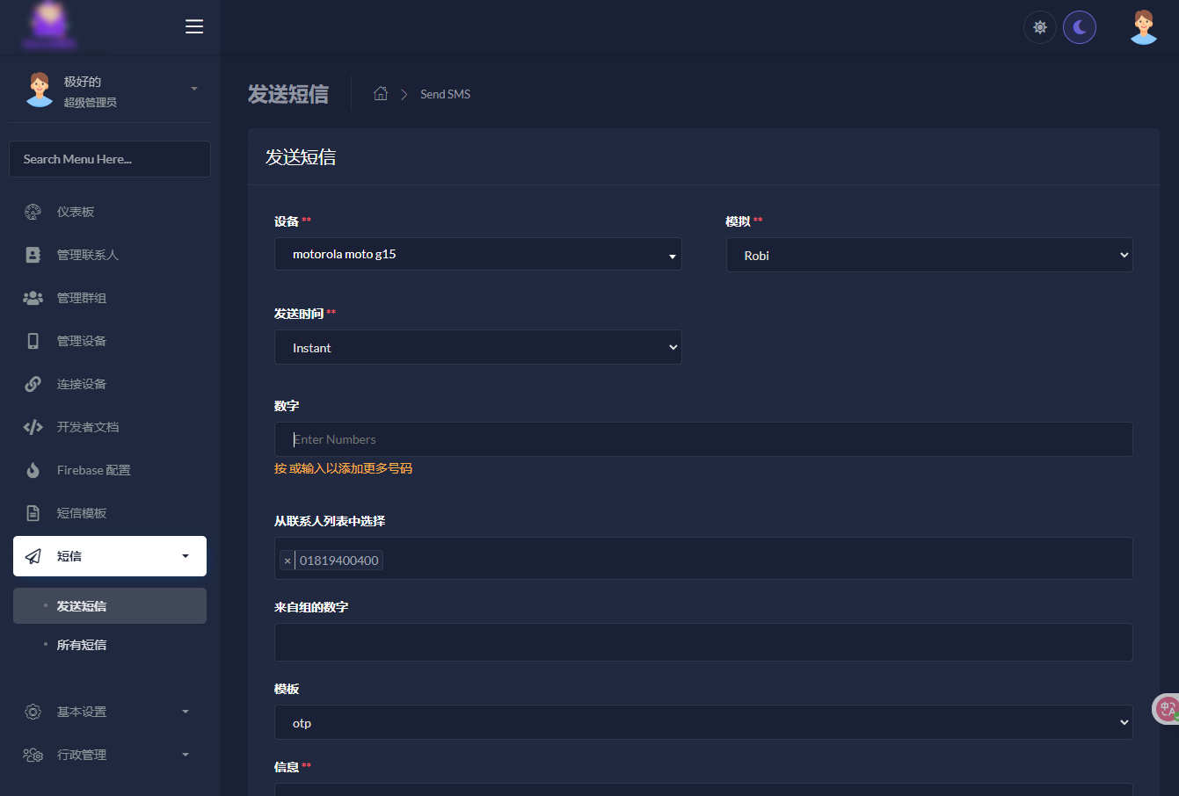Click the 连接设备 link icon

point(33,384)
